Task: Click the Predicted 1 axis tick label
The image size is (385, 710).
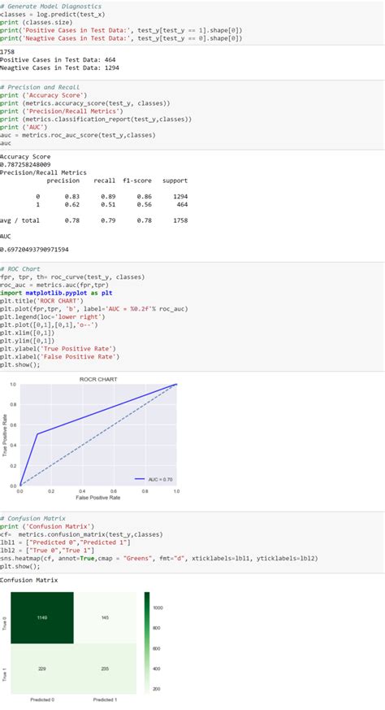Action: 105,699
